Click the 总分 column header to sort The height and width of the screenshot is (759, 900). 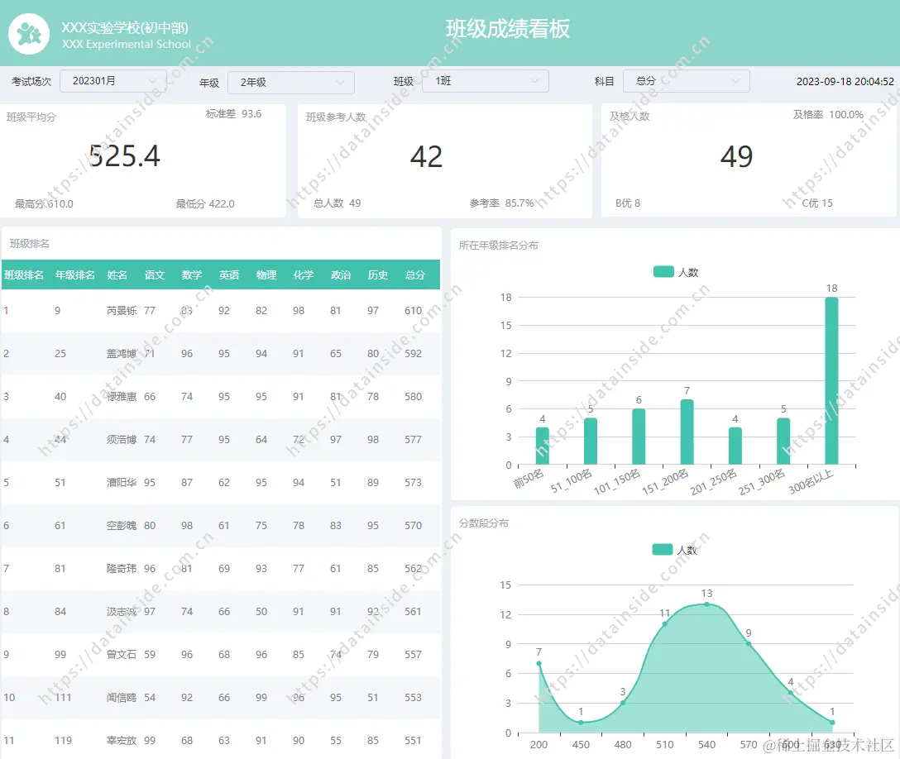click(414, 274)
